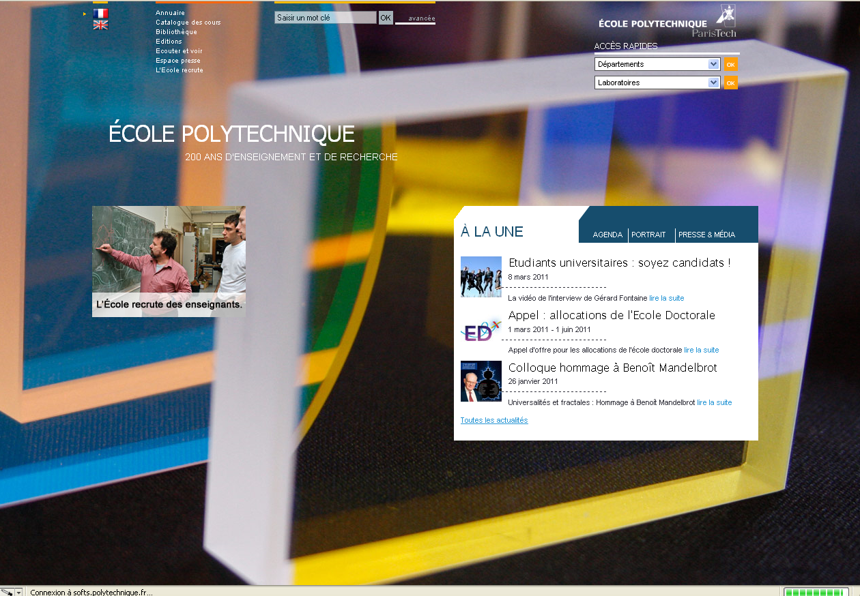Switch to the AGENDA tab
This screenshot has width=860, height=596.
tap(607, 235)
